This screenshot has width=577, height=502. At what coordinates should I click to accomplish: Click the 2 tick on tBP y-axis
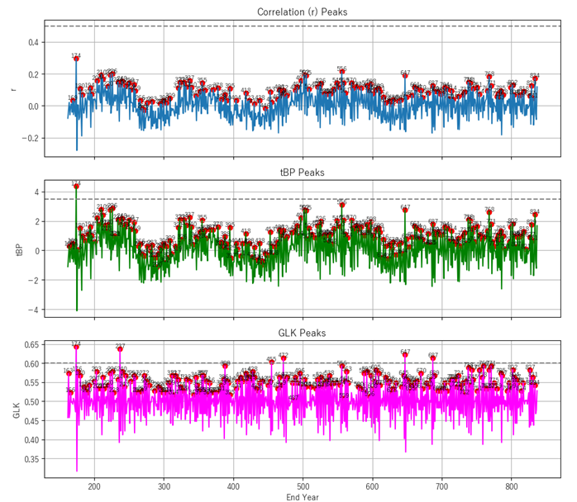(x=37, y=221)
